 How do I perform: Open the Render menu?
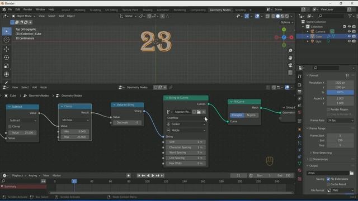(27, 9)
